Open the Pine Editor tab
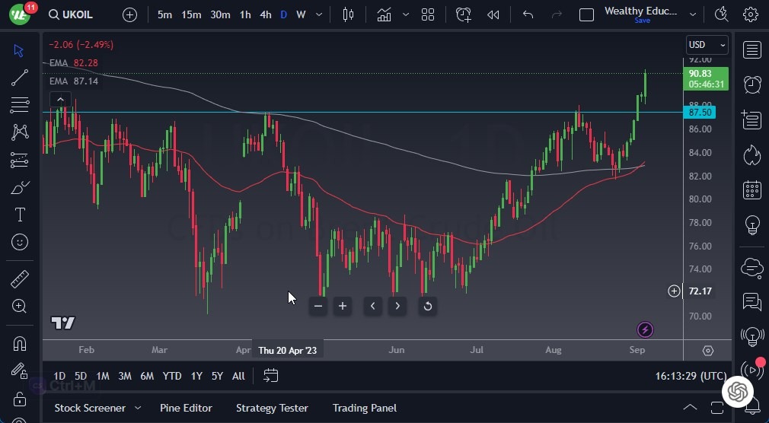769x423 pixels. pos(186,408)
